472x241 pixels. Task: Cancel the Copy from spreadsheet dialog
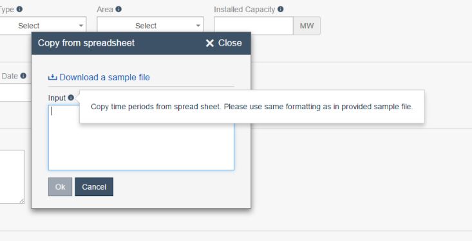94,186
